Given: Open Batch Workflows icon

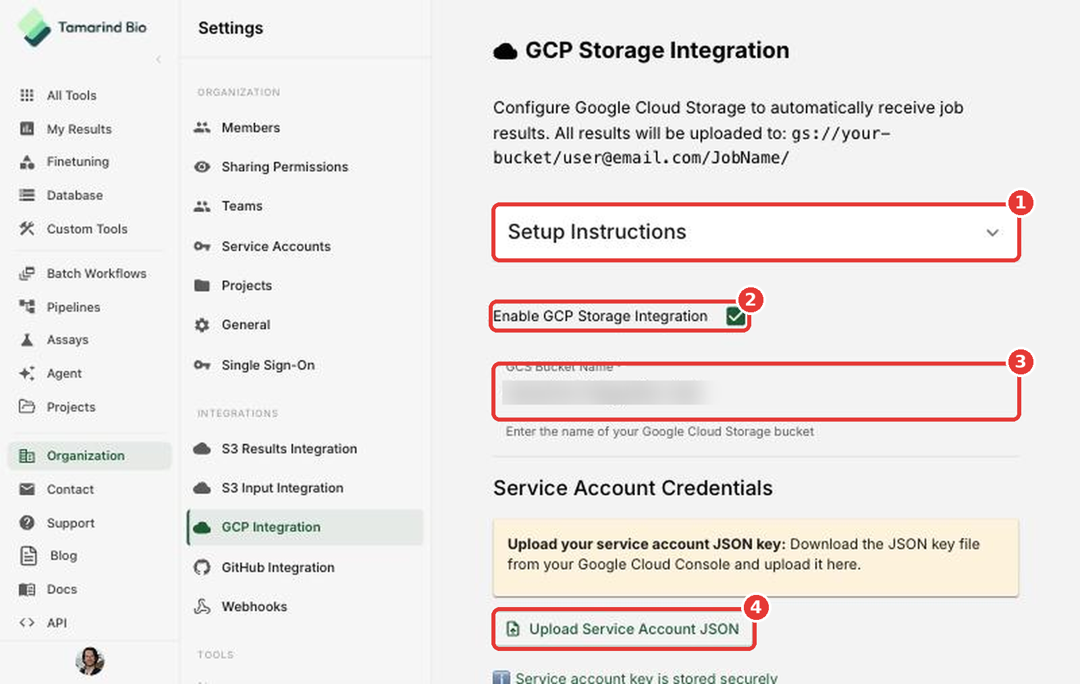Looking at the screenshot, I should point(27,273).
